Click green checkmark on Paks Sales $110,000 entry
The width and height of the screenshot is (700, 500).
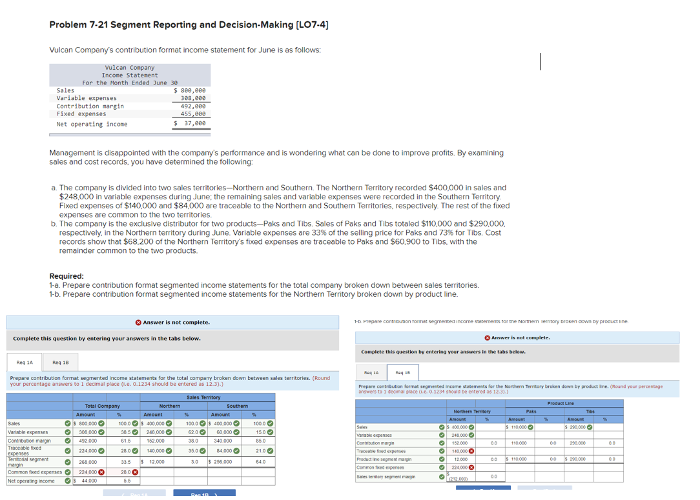(530, 426)
